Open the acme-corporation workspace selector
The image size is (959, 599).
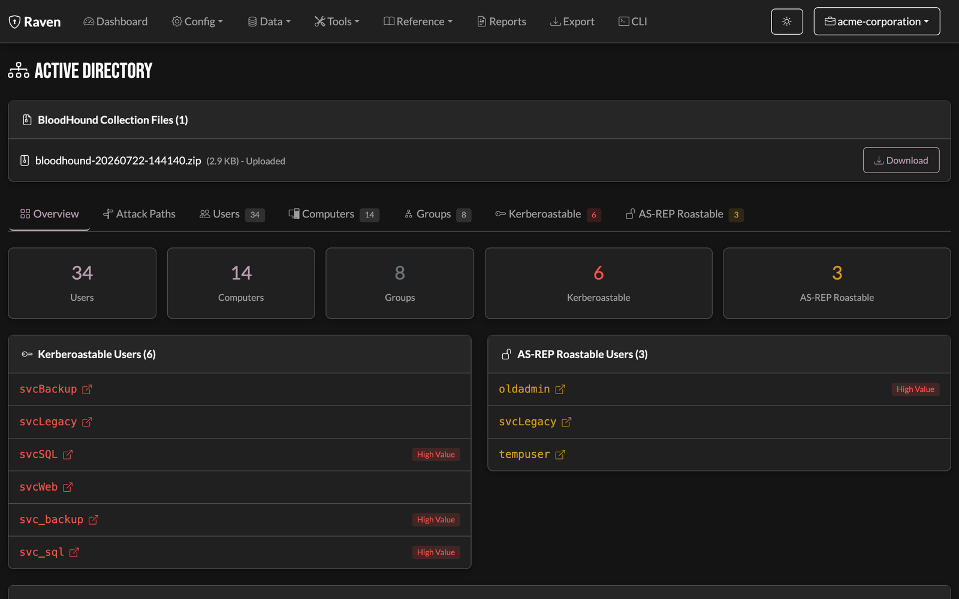pos(877,22)
